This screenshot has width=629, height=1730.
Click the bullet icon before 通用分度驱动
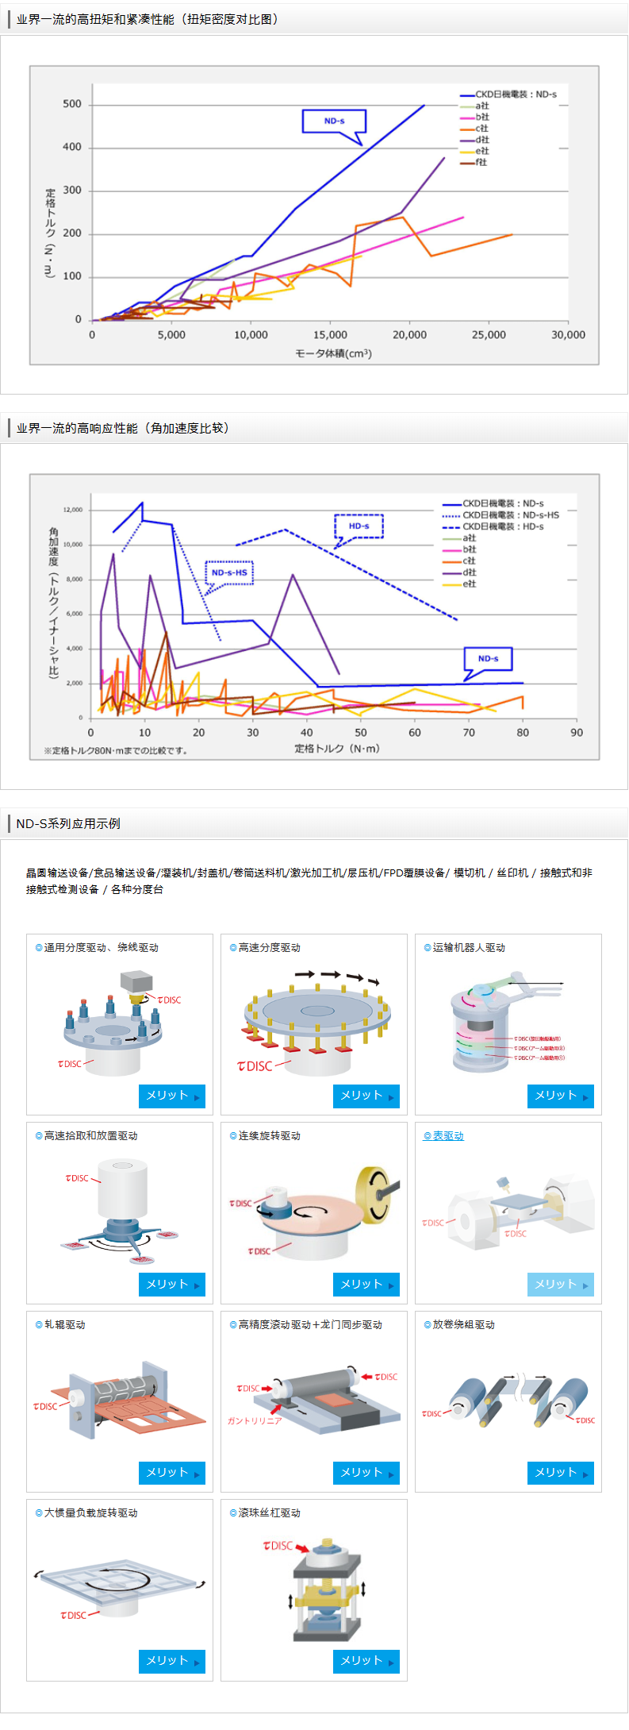click(39, 948)
